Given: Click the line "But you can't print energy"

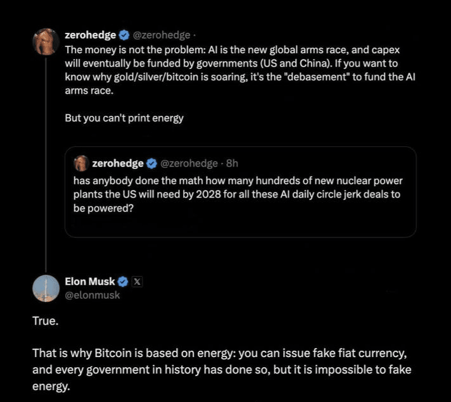Looking at the screenshot, I should pos(124,118).
